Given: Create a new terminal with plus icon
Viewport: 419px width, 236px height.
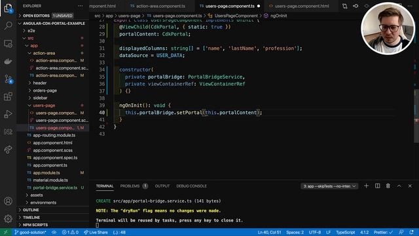Looking at the screenshot, I should pos(367,186).
